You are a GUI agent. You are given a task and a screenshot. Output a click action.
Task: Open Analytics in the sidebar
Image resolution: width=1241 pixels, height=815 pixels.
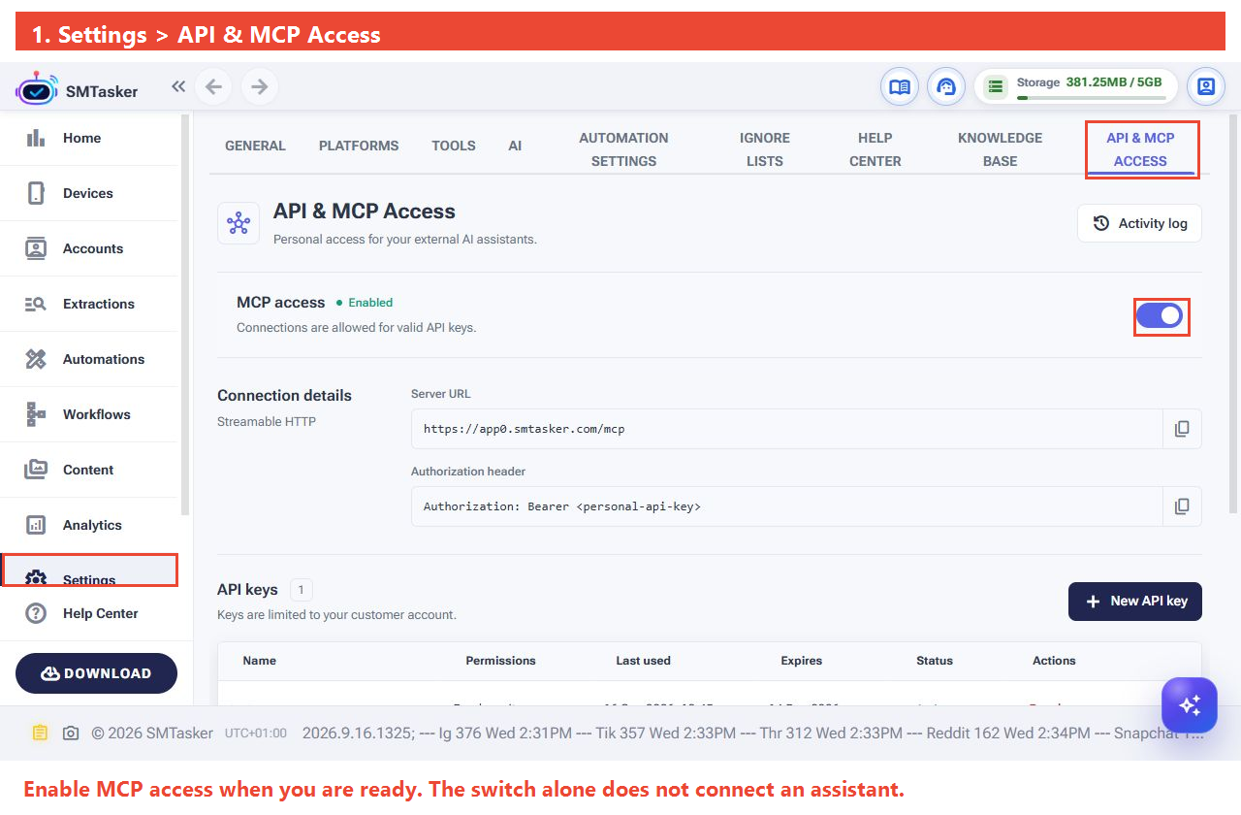click(x=89, y=525)
